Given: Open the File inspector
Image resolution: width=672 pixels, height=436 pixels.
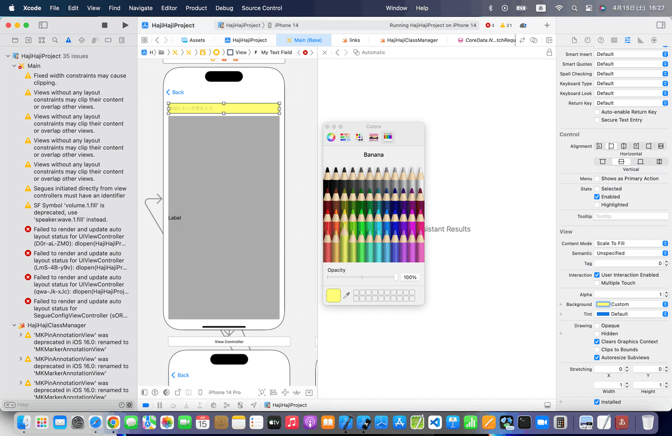Looking at the screenshot, I should (x=574, y=40).
